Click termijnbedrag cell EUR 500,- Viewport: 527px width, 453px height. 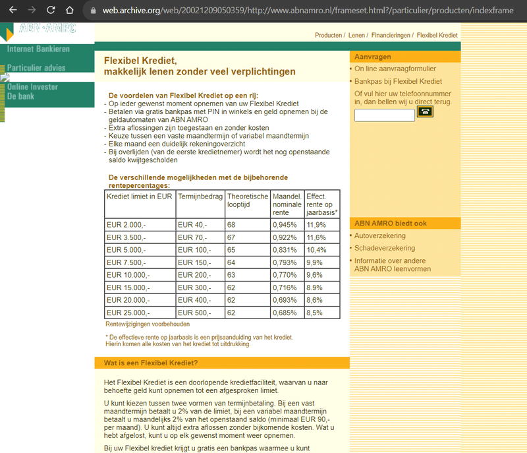(x=200, y=313)
